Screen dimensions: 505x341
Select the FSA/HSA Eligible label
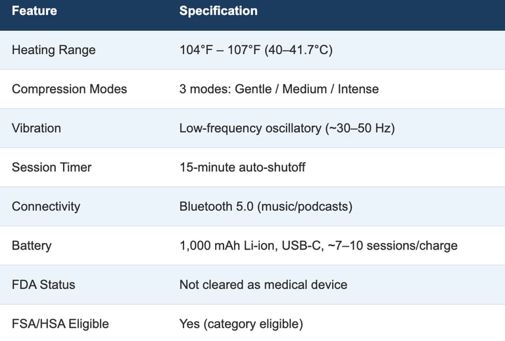[60, 324]
